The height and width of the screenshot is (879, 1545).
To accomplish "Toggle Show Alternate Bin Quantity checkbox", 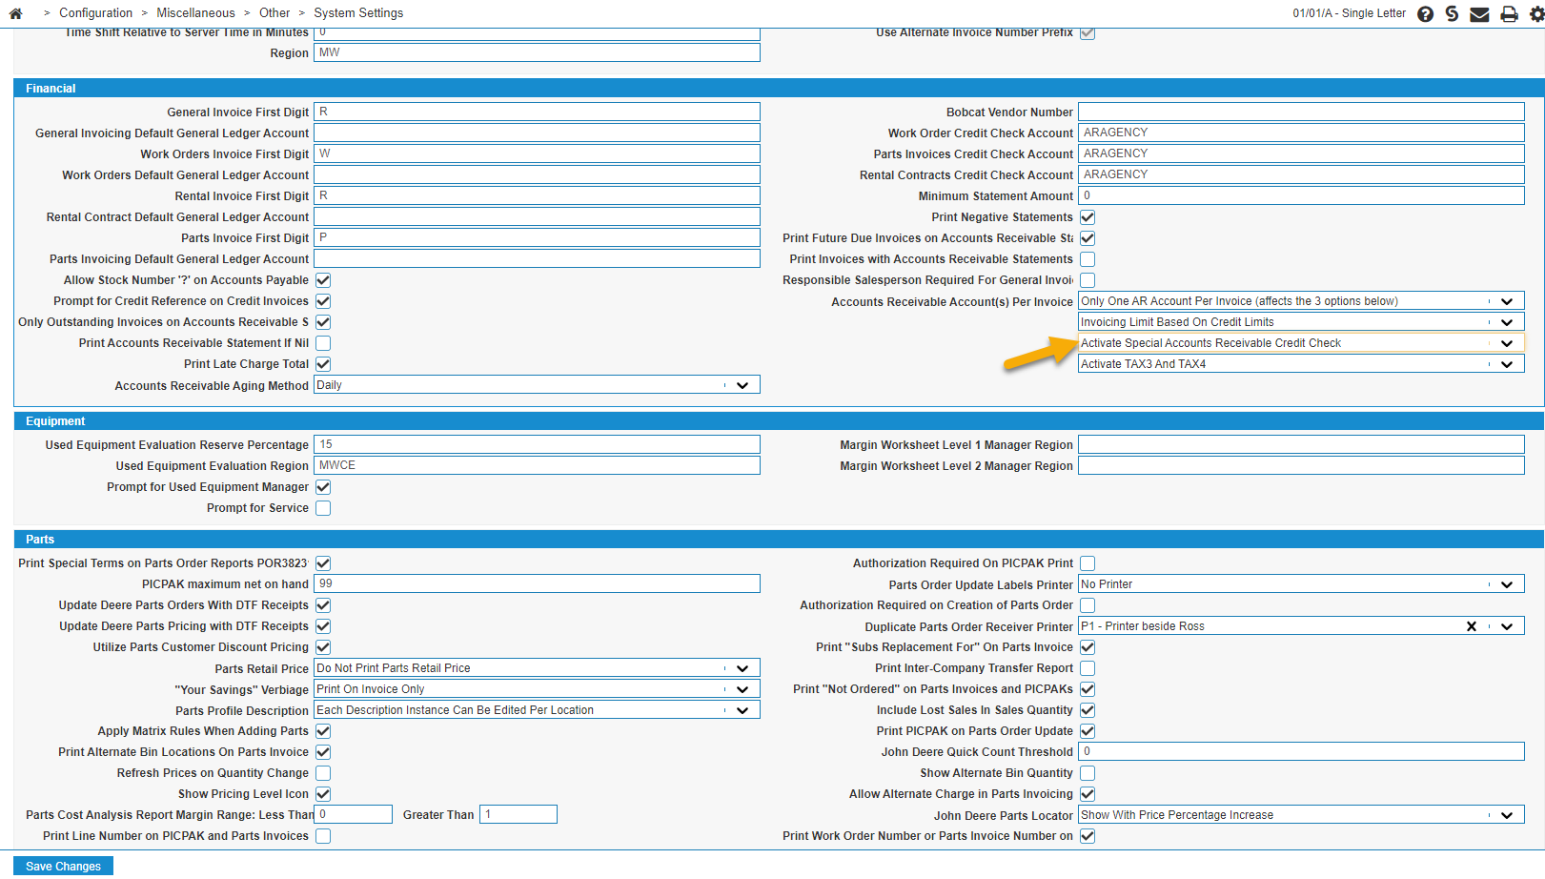I will click(x=1088, y=773).
